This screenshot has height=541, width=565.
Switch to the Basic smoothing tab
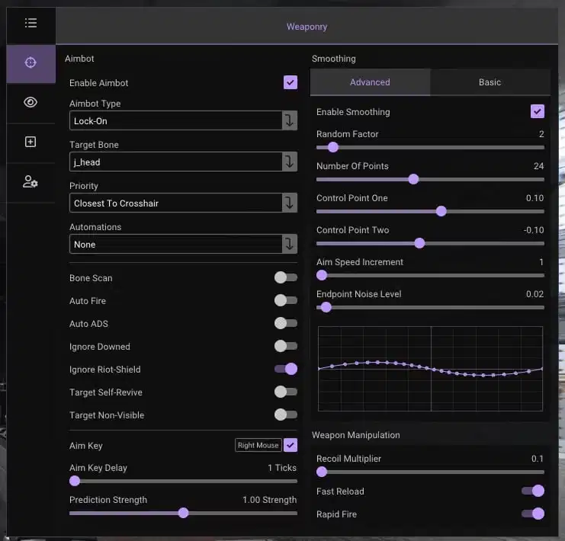point(490,82)
